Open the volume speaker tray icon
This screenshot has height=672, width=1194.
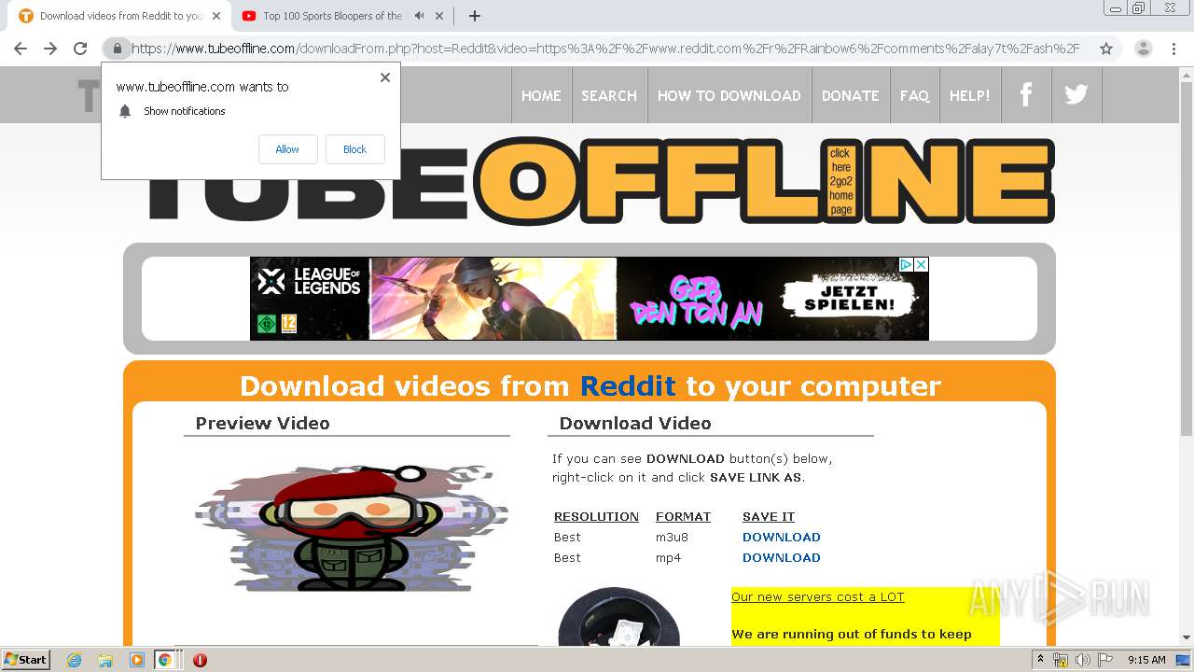[1082, 660]
